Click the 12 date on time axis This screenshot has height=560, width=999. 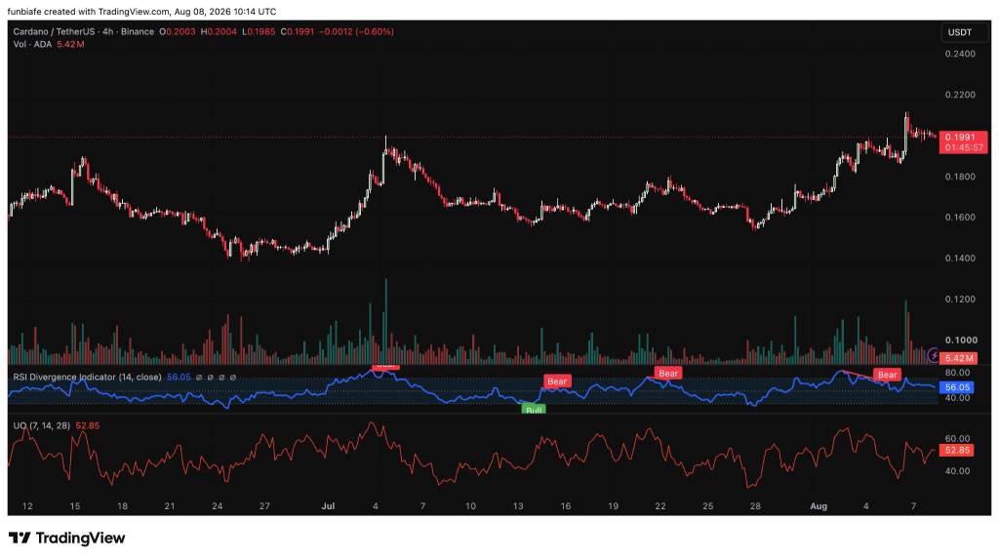click(27, 505)
